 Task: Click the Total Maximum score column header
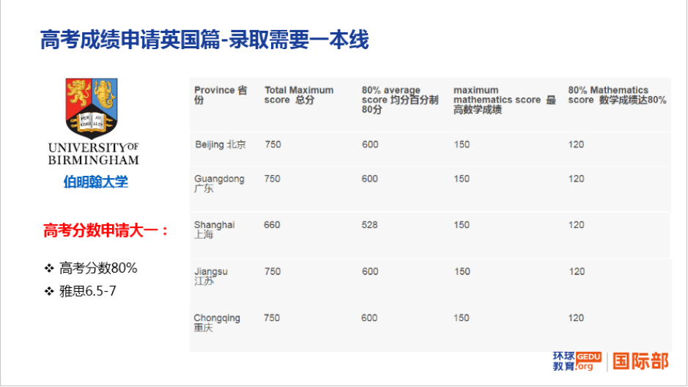(x=298, y=95)
